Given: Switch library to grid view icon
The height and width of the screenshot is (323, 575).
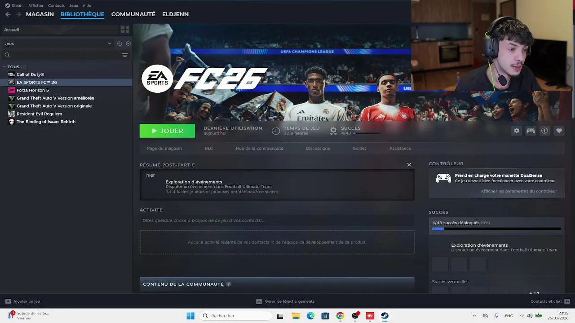Looking at the screenshot, I should [125, 30].
